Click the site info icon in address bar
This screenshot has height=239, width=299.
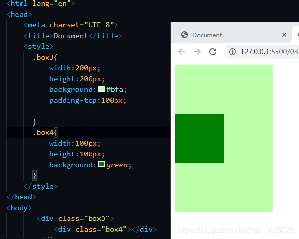click(x=232, y=52)
